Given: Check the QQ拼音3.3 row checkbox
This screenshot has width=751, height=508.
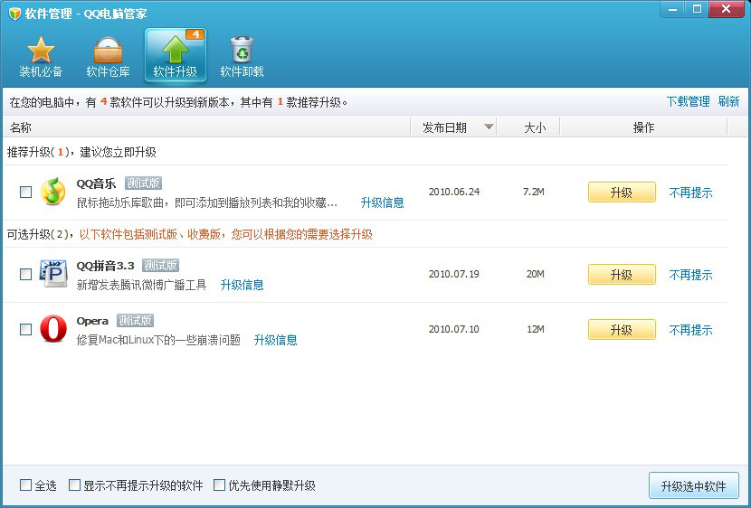Looking at the screenshot, I should [x=26, y=274].
